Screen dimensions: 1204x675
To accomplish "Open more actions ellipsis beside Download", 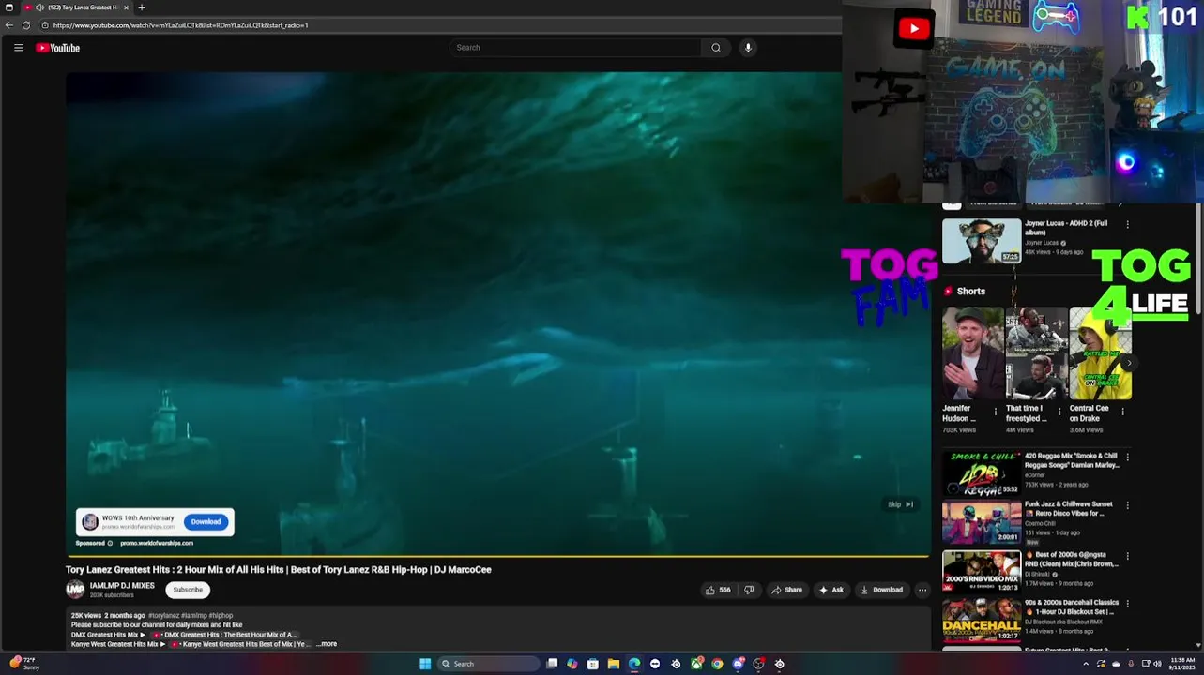I will [x=922, y=590].
